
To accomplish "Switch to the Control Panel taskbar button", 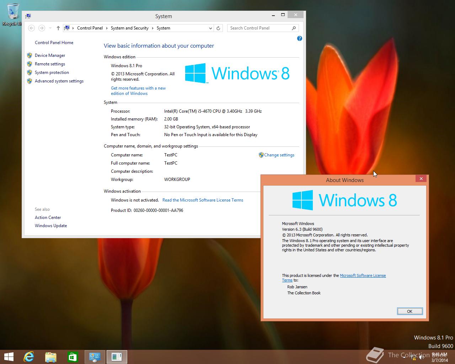I will pos(95,357).
